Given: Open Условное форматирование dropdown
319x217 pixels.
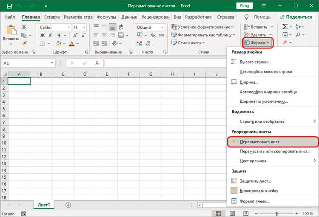Looking at the screenshot, I should click(x=202, y=27).
